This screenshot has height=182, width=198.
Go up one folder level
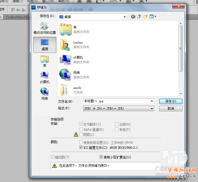click(139, 17)
